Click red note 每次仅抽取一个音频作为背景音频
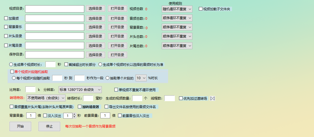This screenshot has width=314, height=137. click(x=91, y=126)
